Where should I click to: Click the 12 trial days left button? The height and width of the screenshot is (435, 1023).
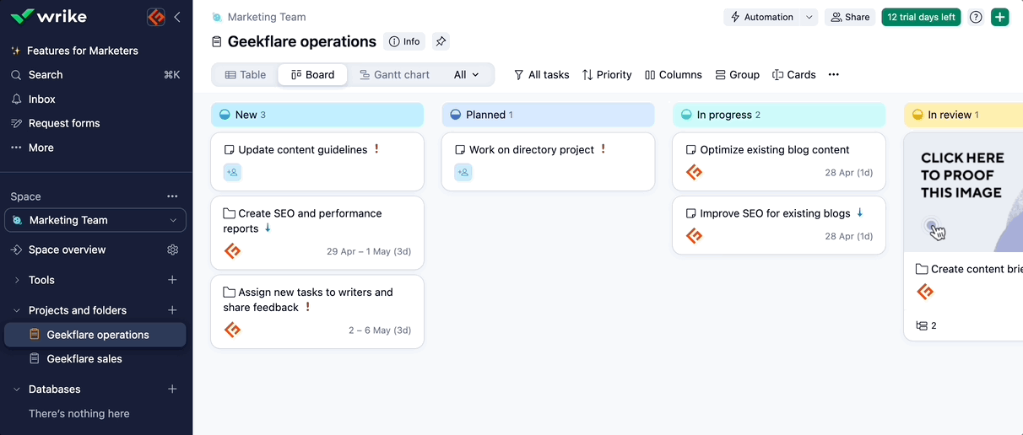(921, 17)
